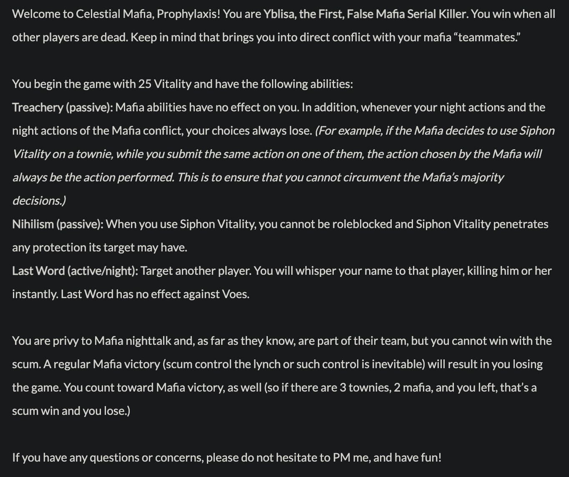Click the bold 'Nihilism (passive):' heading
Viewport: 569px width, 477px height.
pos(58,224)
